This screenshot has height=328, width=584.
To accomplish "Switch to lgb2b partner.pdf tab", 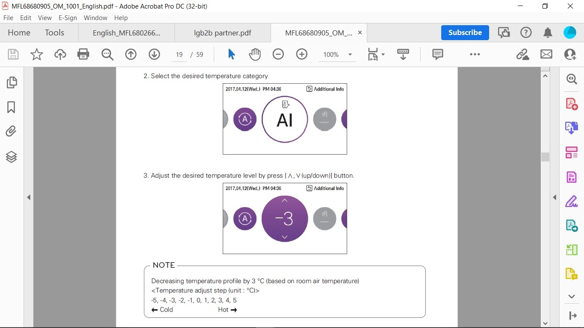I will [x=222, y=33].
